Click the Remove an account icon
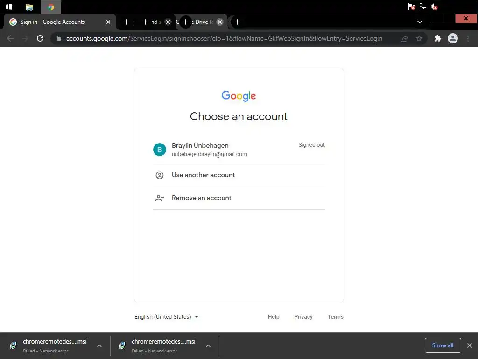 [x=160, y=198]
